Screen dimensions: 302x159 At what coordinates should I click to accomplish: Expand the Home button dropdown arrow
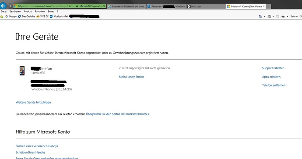(x=264, y=17)
